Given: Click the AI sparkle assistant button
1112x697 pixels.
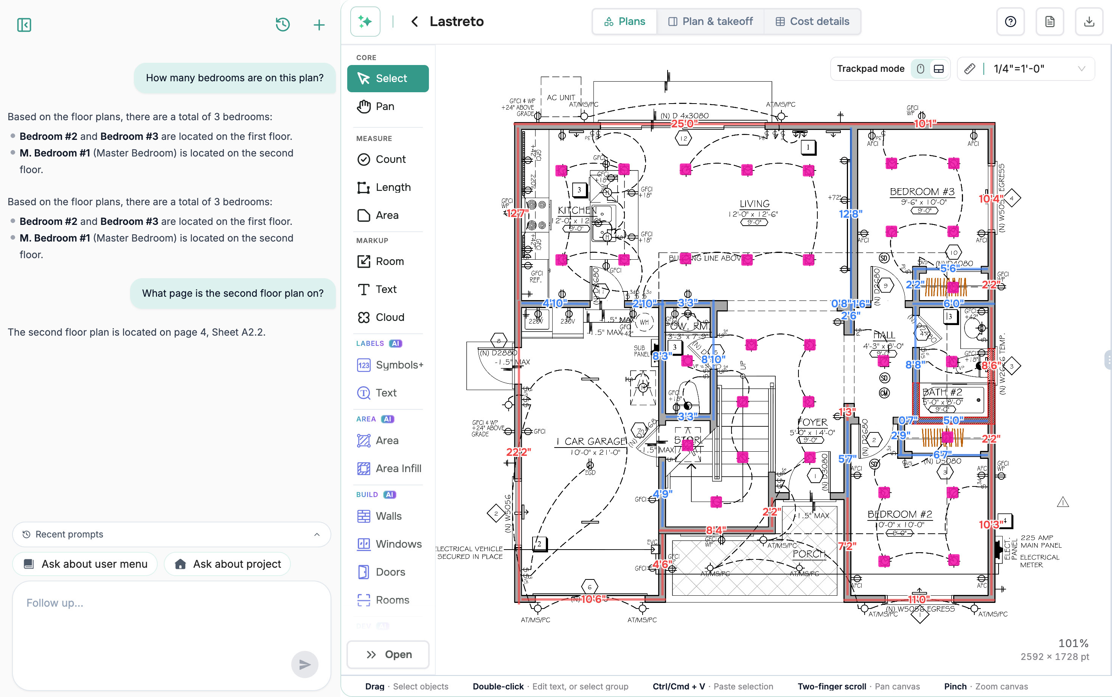Looking at the screenshot, I should click(x=365, y=22).
